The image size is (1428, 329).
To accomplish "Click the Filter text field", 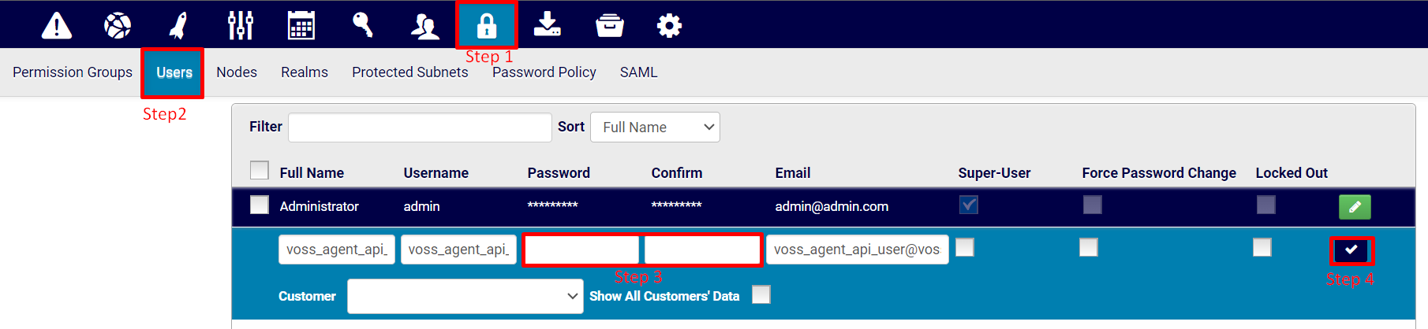I will [x=420, y=128].
